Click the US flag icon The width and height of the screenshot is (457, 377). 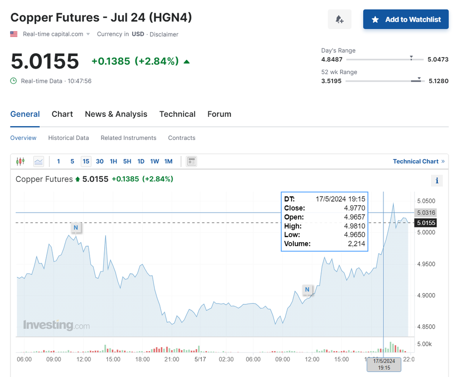pos(14,34)
